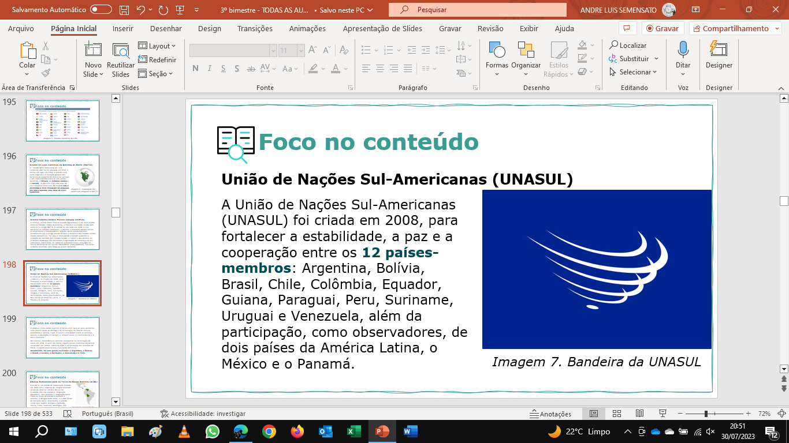Toggle Underline (S) formatting
The width and height of the screenshot is (789, 443).
pyautogui.click(x=222, y=69)
